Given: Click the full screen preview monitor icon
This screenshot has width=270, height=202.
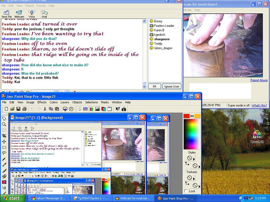Looking at the screenshot, I should pos(65,109).
